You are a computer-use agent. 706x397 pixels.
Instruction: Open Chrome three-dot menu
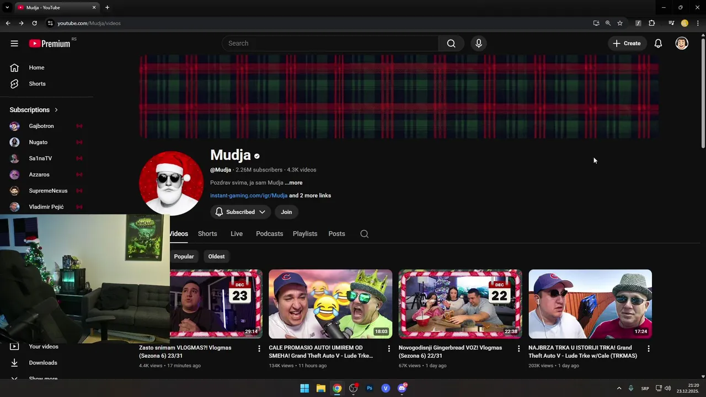pos(698,23)
